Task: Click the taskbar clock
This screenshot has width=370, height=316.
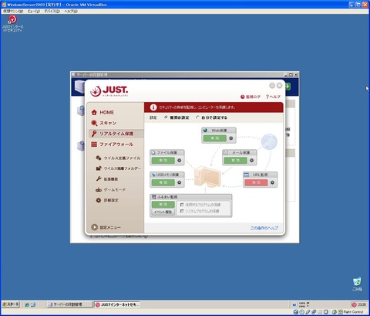Action: 362,304
